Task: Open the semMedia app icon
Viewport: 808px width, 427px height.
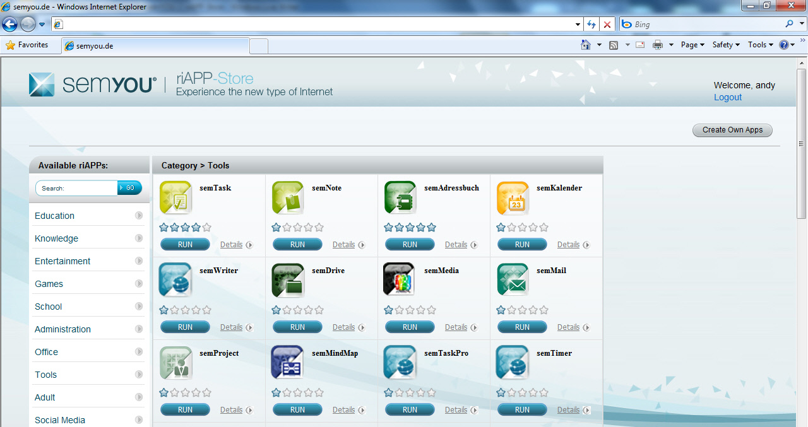Action: pyautogui.click(x=400, y=280)
